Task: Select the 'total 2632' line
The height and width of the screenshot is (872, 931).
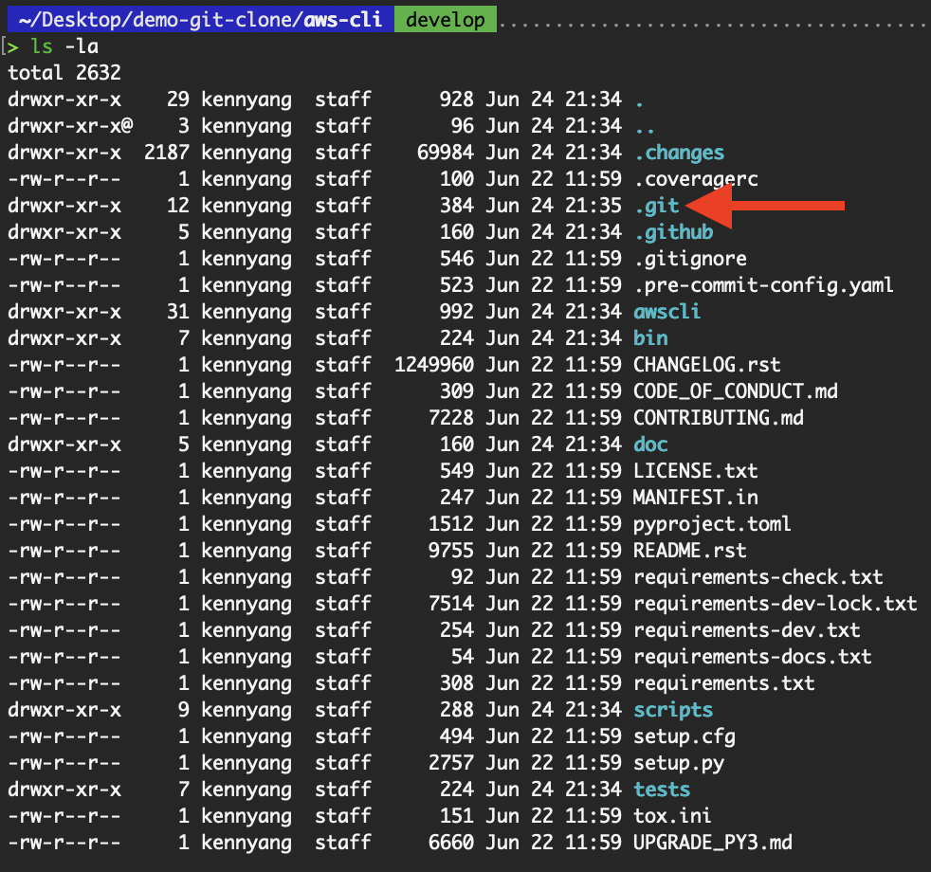Action: click(64, 72)
